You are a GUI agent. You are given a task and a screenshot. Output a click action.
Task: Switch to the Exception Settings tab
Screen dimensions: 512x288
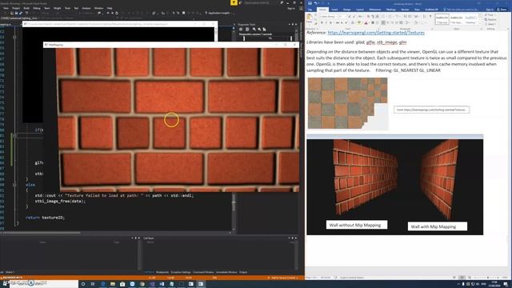pyautogui.click(x=181, y=272)
